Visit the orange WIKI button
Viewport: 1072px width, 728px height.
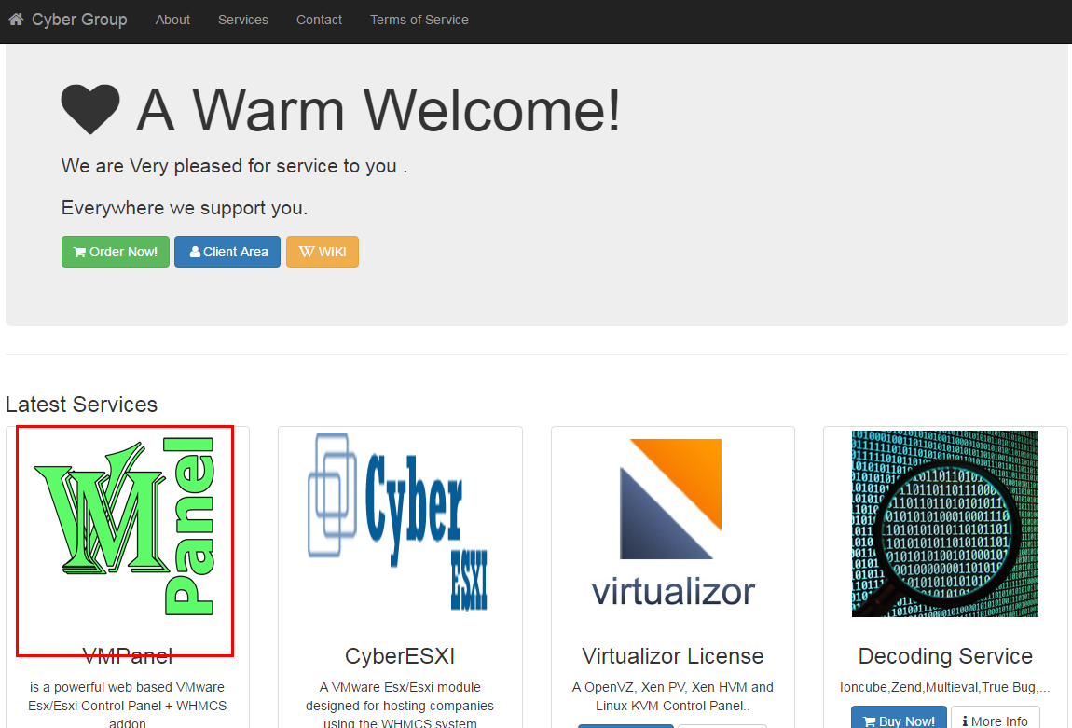click(322, 252)
